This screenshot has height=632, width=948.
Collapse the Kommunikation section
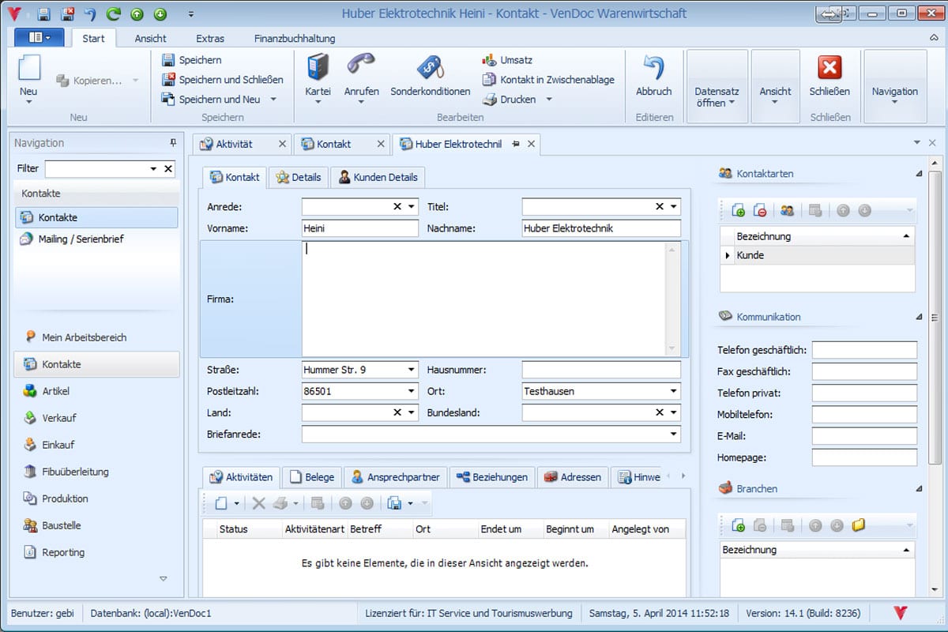[918, 317]
